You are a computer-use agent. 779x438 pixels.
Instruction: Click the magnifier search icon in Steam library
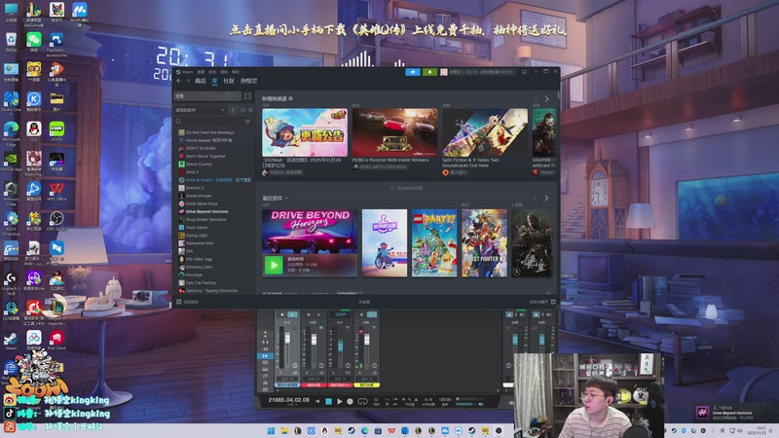(178, 122)
